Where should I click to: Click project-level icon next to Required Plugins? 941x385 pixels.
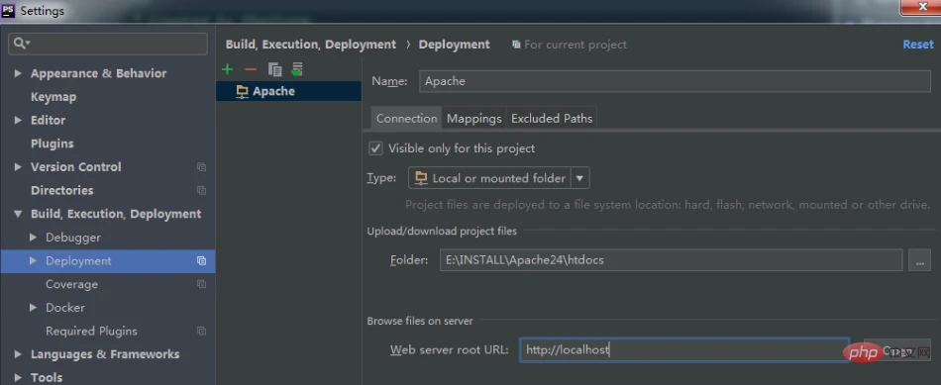point(202,331)
